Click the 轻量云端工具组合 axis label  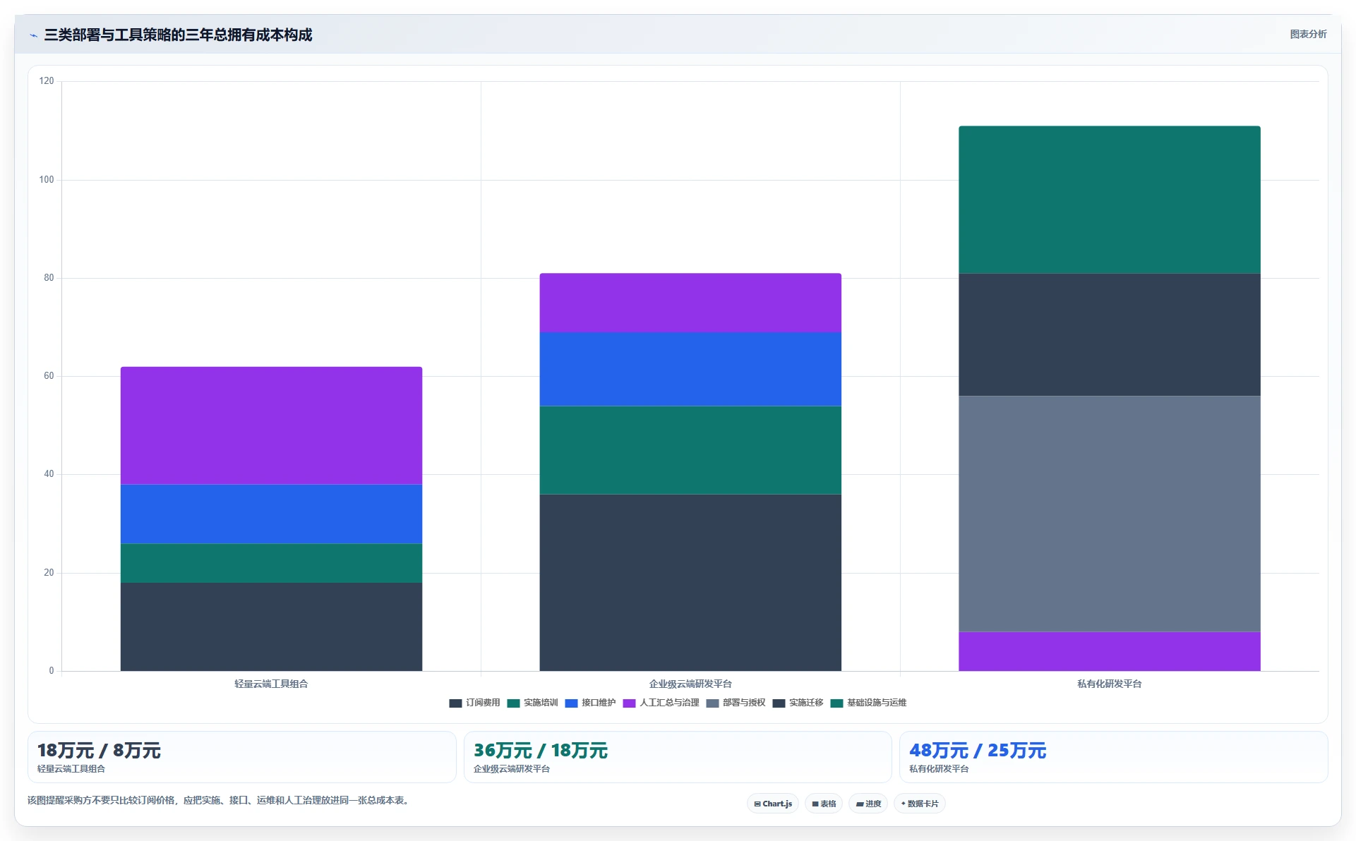[271, 684]
